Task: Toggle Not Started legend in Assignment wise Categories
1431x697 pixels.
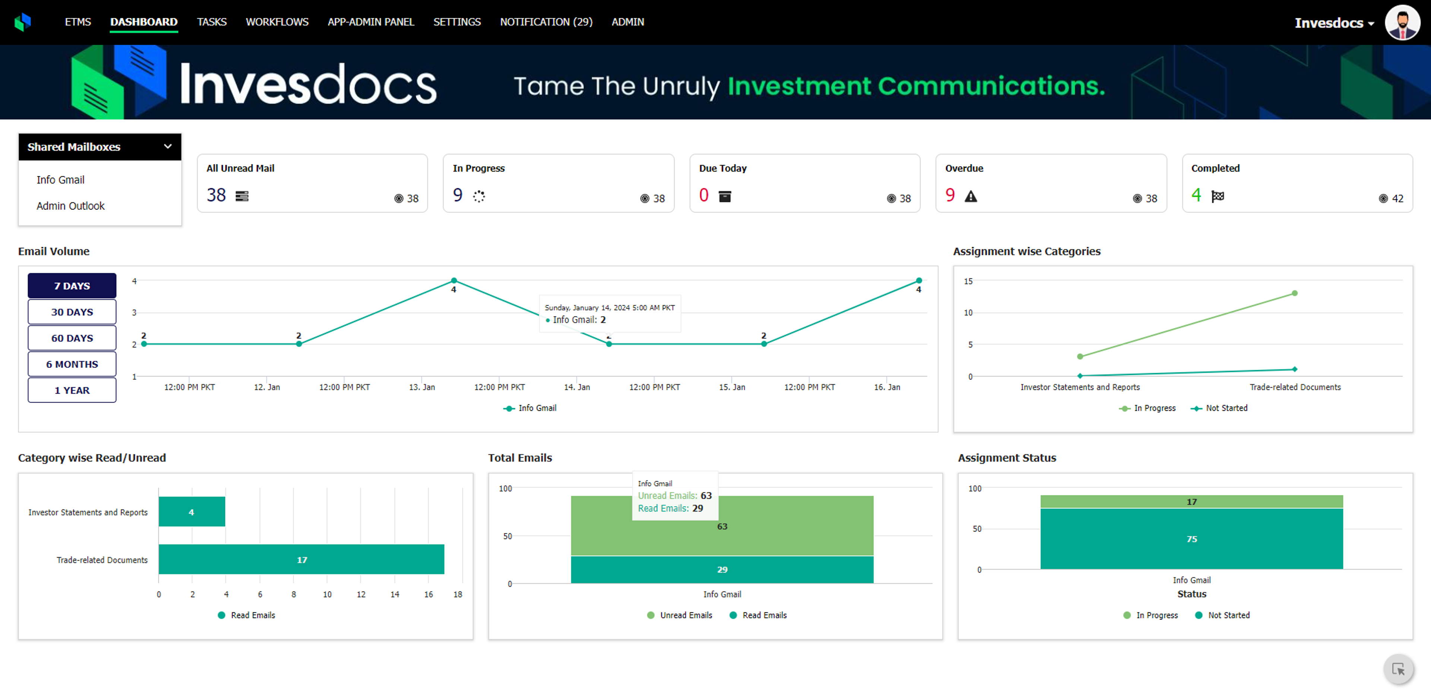Action: pos(1219,409)
